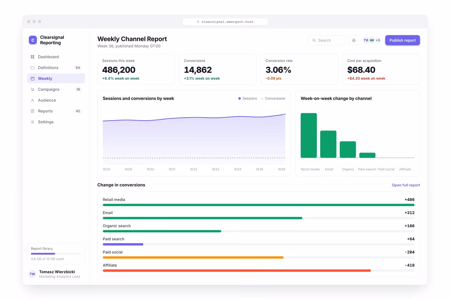The image size is (450, 300).
Task: Go to Campaigns section
Action: click(x=56, y=90)
